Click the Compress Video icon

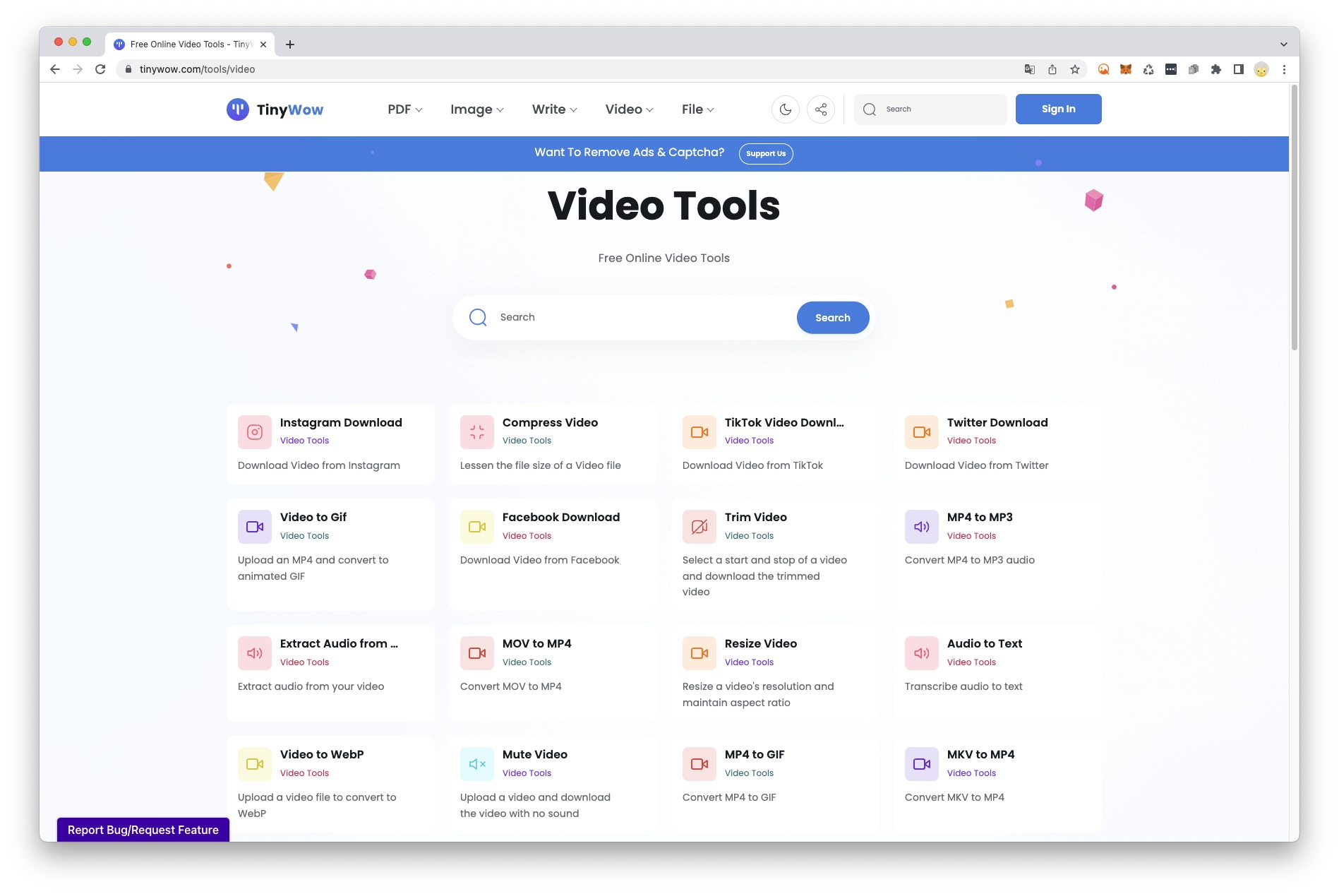(476, 432)
